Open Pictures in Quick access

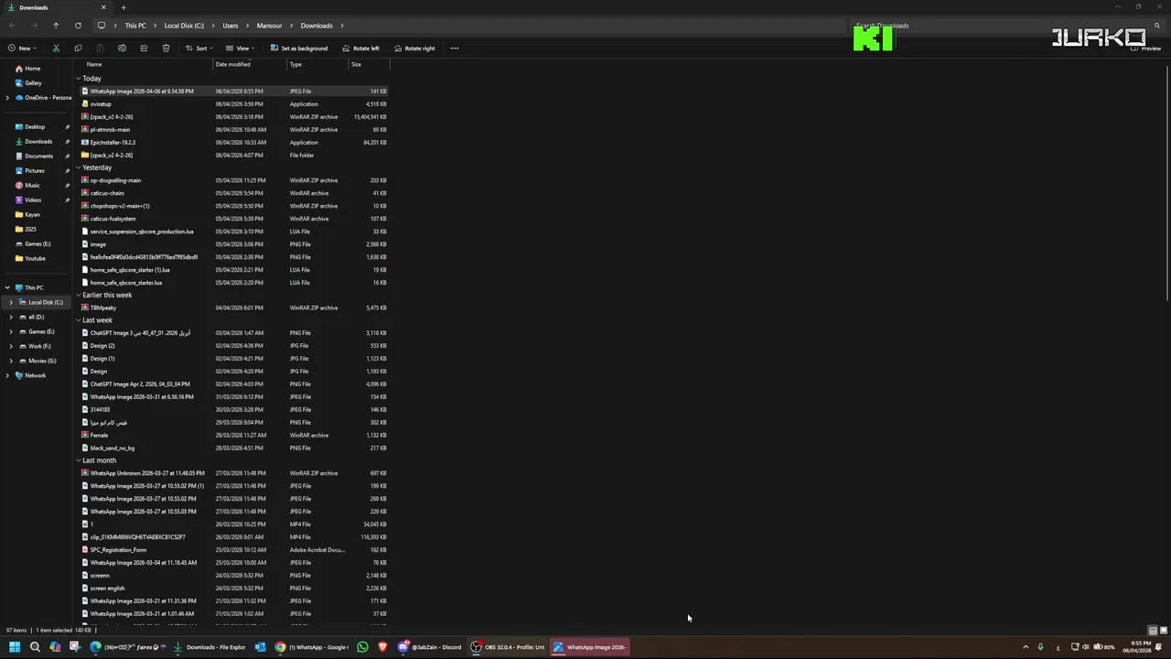pos(34,170)
